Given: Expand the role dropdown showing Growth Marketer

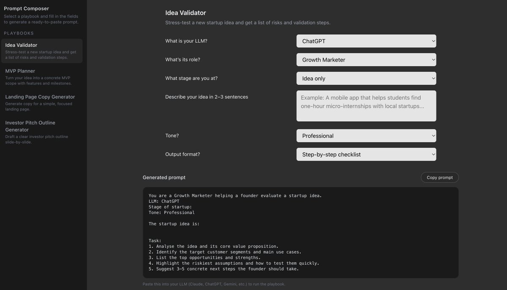Looking at the screenshot, I should pos(366,60).
